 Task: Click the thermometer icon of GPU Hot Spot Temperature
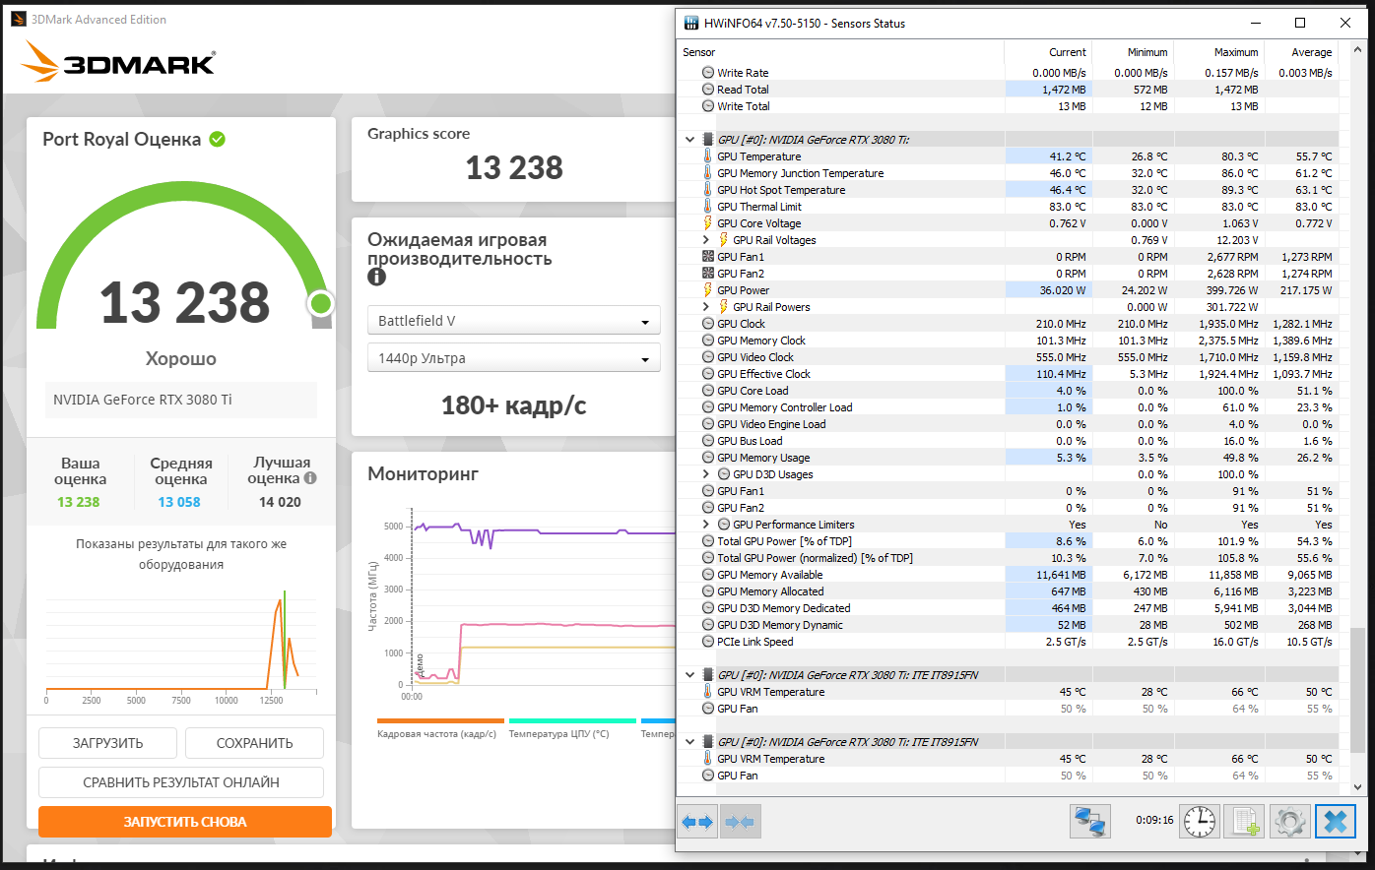707,190
